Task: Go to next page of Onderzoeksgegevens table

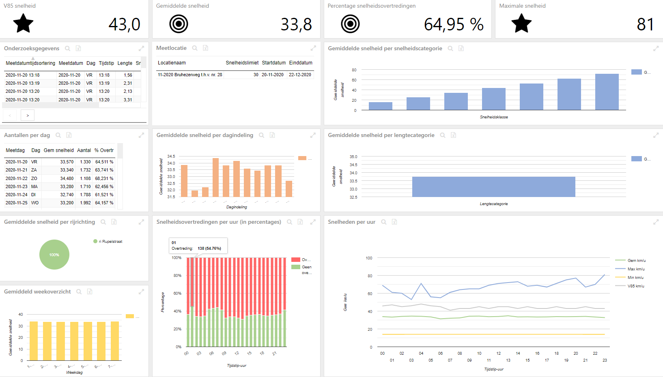Action: pos(28,116)
